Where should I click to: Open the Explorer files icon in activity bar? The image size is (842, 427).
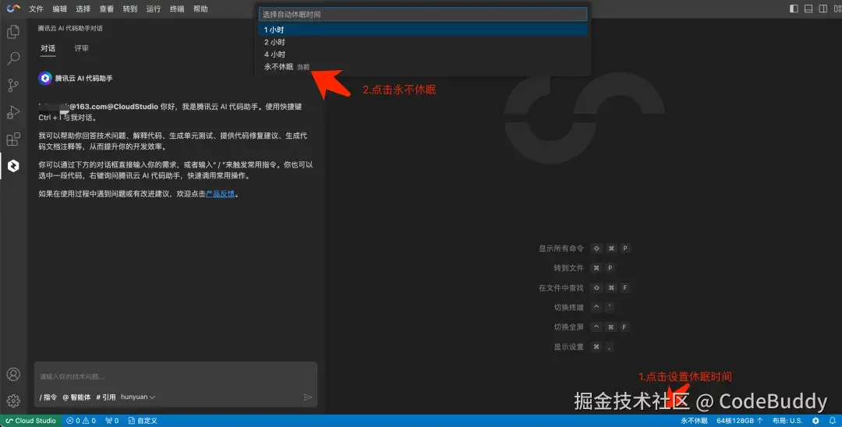[x=13, y=32]
